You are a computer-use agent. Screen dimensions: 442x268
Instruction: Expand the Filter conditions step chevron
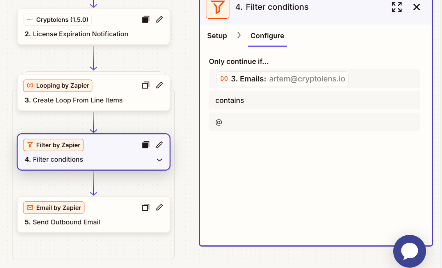tap(159, 160)
